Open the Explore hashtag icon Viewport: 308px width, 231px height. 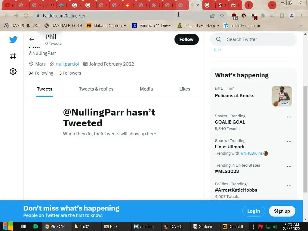click(13, 56)
